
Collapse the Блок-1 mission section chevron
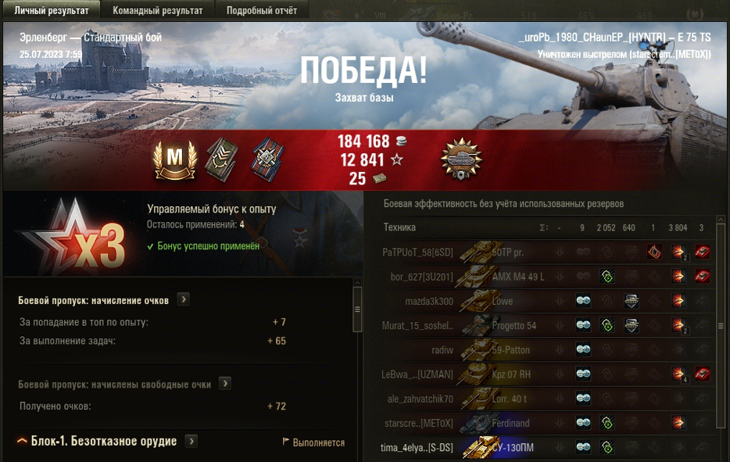tap(21, 441)
